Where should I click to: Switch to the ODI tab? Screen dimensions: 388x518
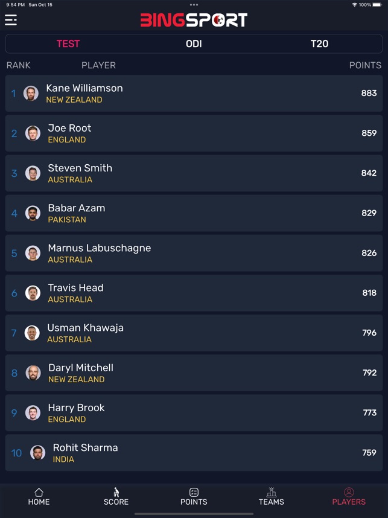coord(194,43)
